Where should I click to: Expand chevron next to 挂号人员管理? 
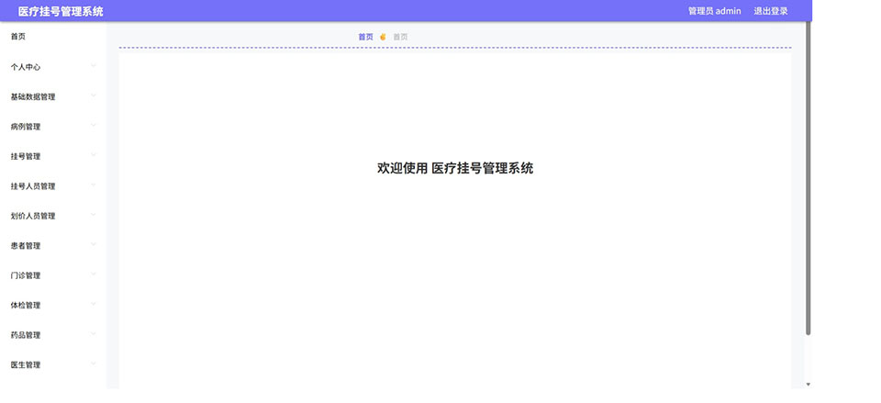[x=94, y=185]
